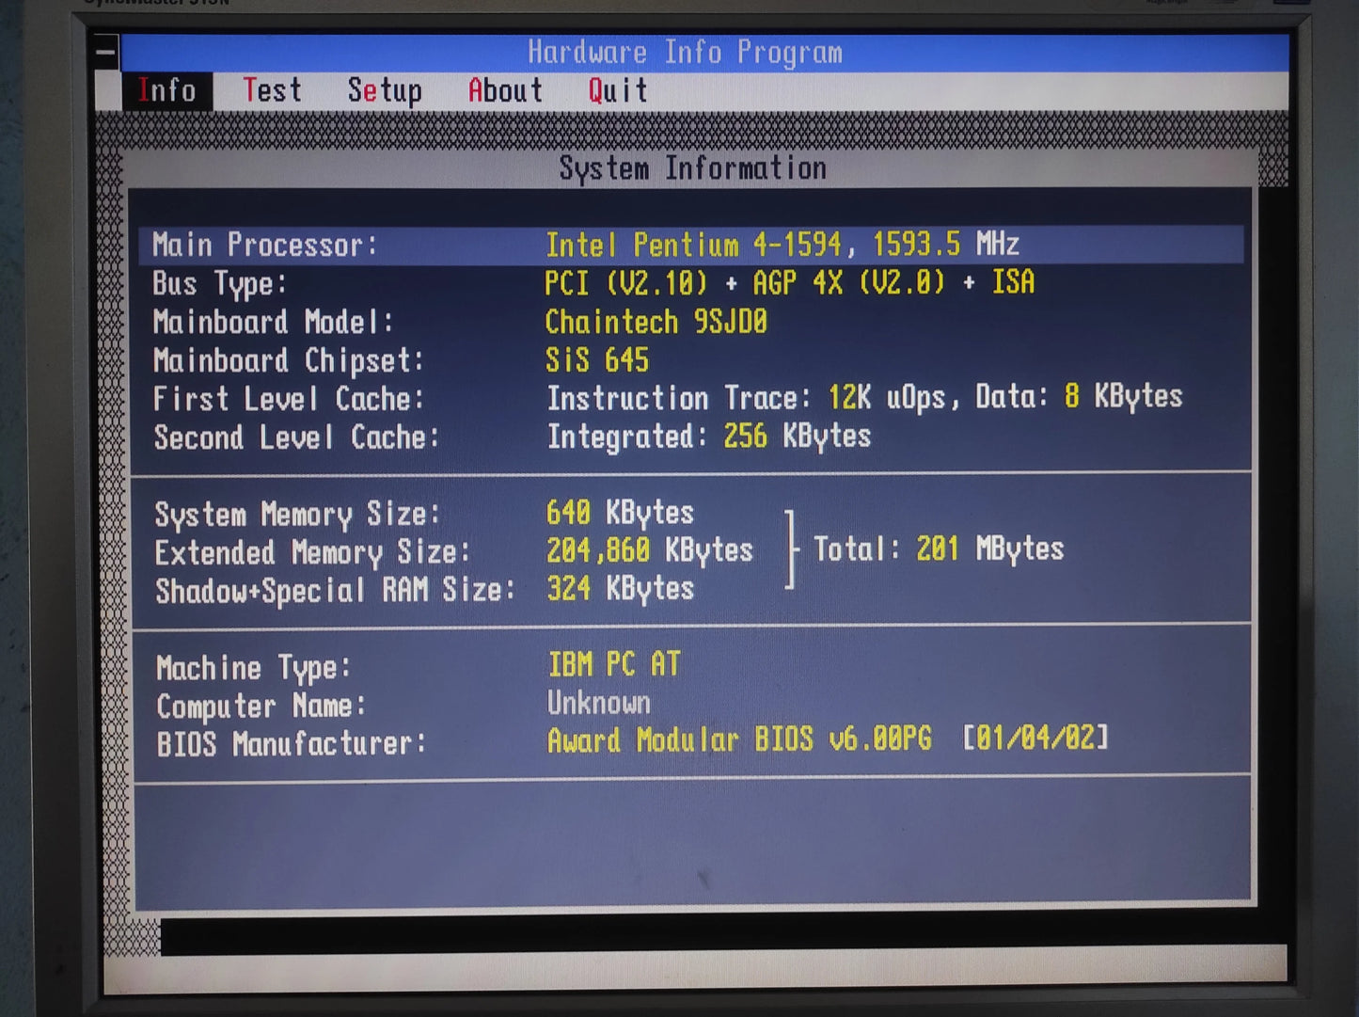Click the Second Level Cache row
The width and height of the screenshot is (1359, 1017).
(x=513, y=437)
